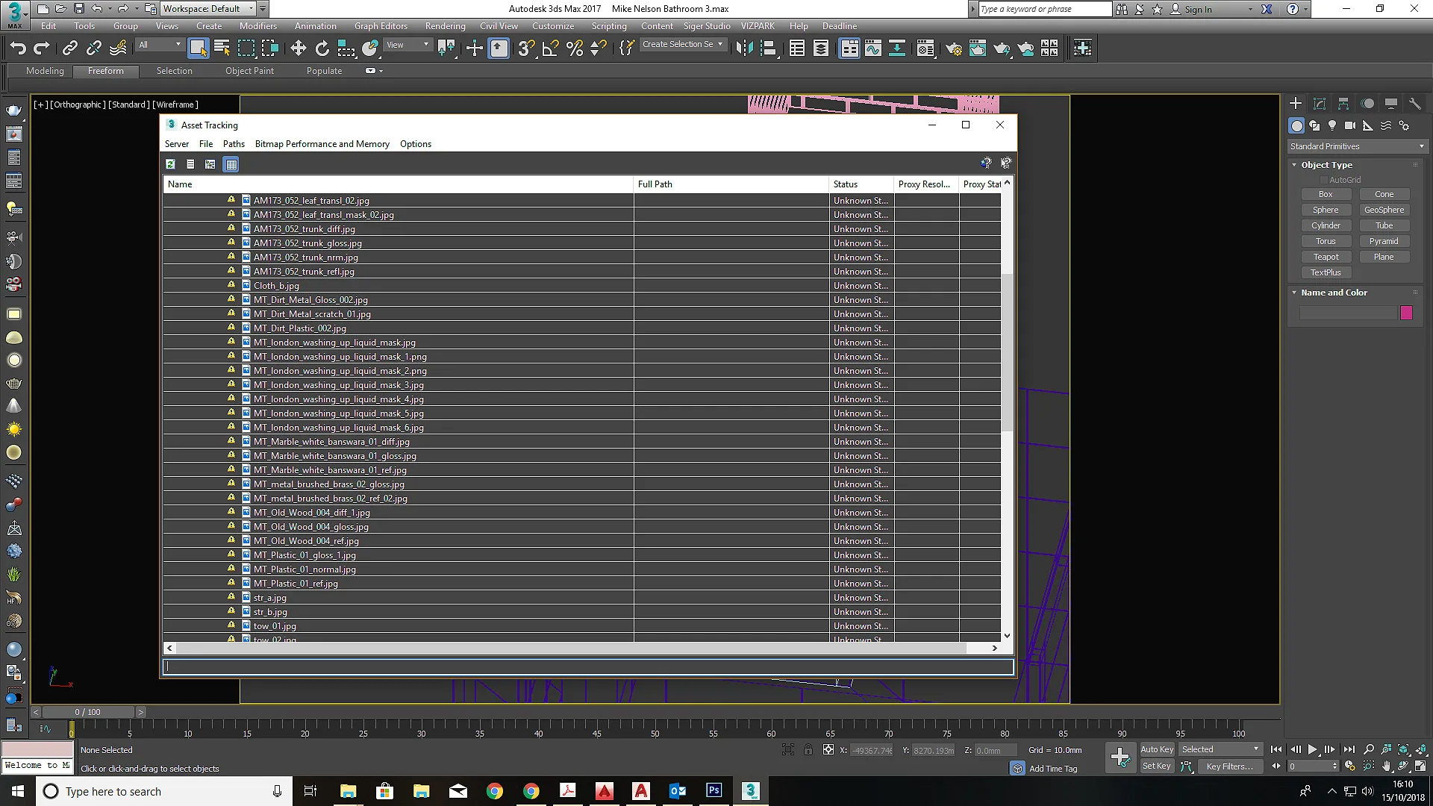Click Refresh icon in Asset Tracking
This screenshot has height=806, width=1433.
coord(170,164)
